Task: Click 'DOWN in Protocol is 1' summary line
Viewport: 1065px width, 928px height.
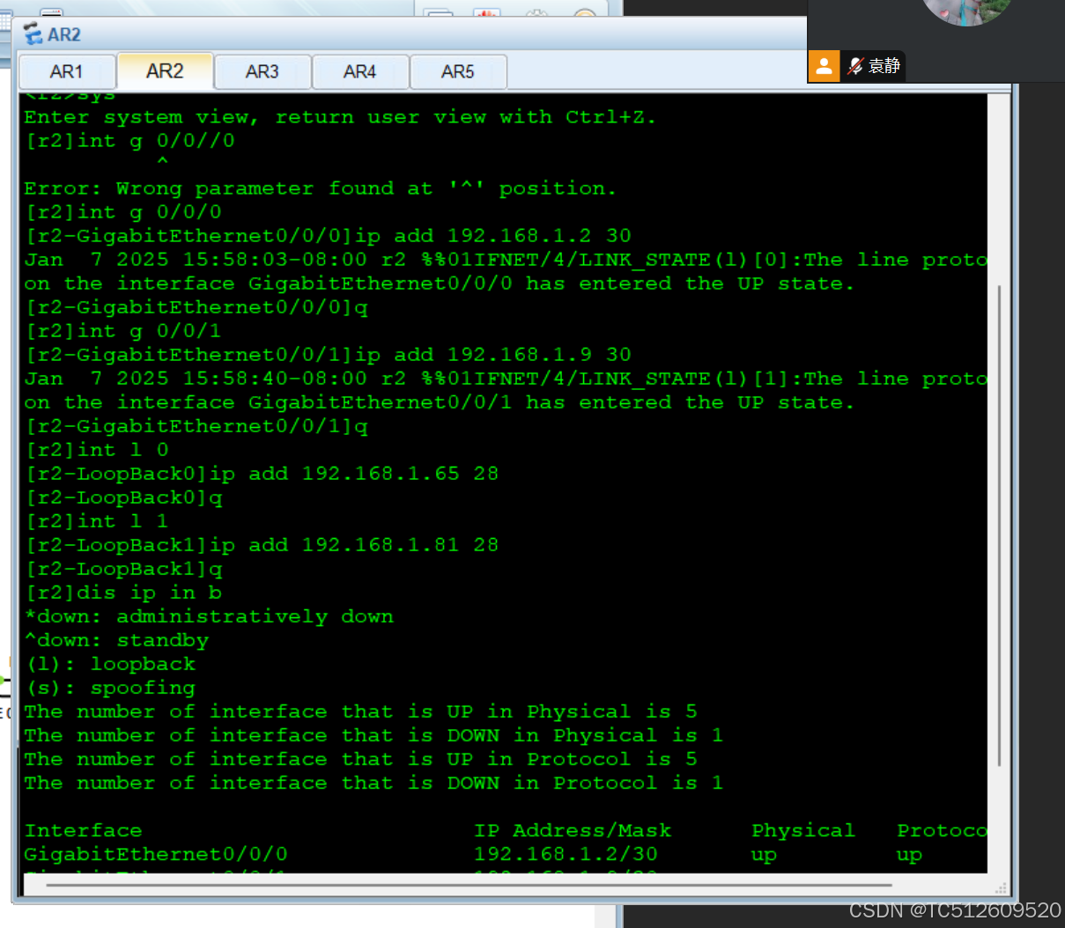Action: pos(373,783)
